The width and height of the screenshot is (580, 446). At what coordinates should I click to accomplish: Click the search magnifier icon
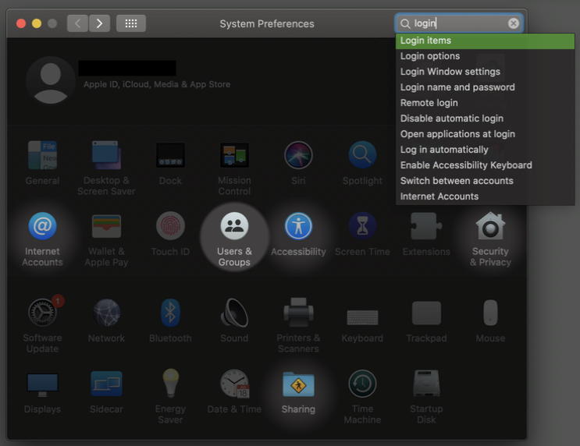(x=405, y=23)
